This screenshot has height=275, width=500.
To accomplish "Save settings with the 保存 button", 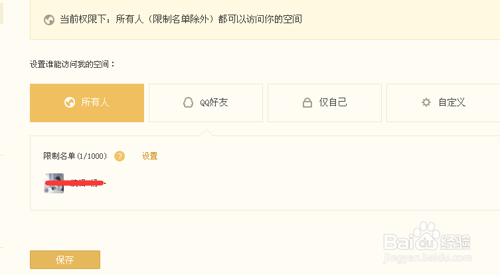I will [x=65, y=260].
